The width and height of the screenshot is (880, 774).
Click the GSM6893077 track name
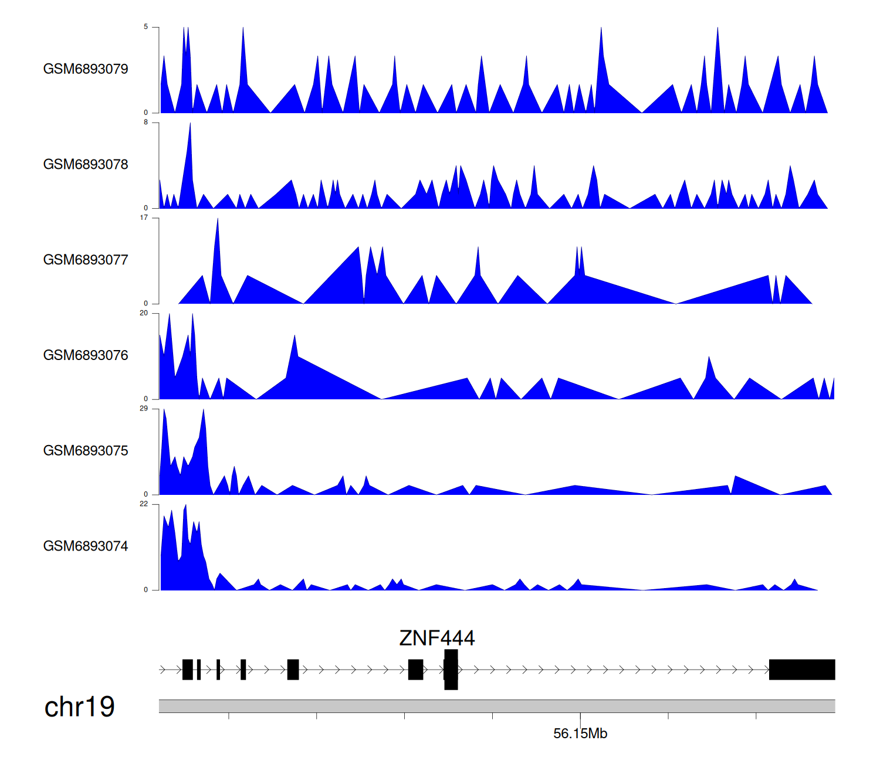tap(86, 260)
